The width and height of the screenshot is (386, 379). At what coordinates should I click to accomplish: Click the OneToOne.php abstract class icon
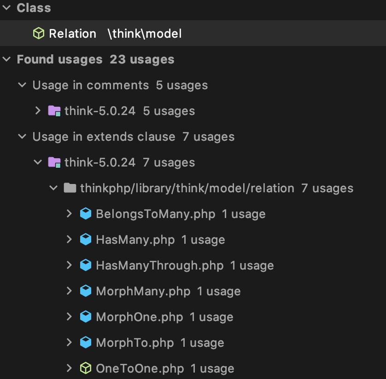pos(86,368)
